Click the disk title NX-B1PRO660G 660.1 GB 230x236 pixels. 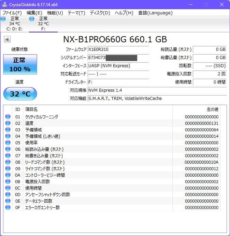tap(115, 39)
